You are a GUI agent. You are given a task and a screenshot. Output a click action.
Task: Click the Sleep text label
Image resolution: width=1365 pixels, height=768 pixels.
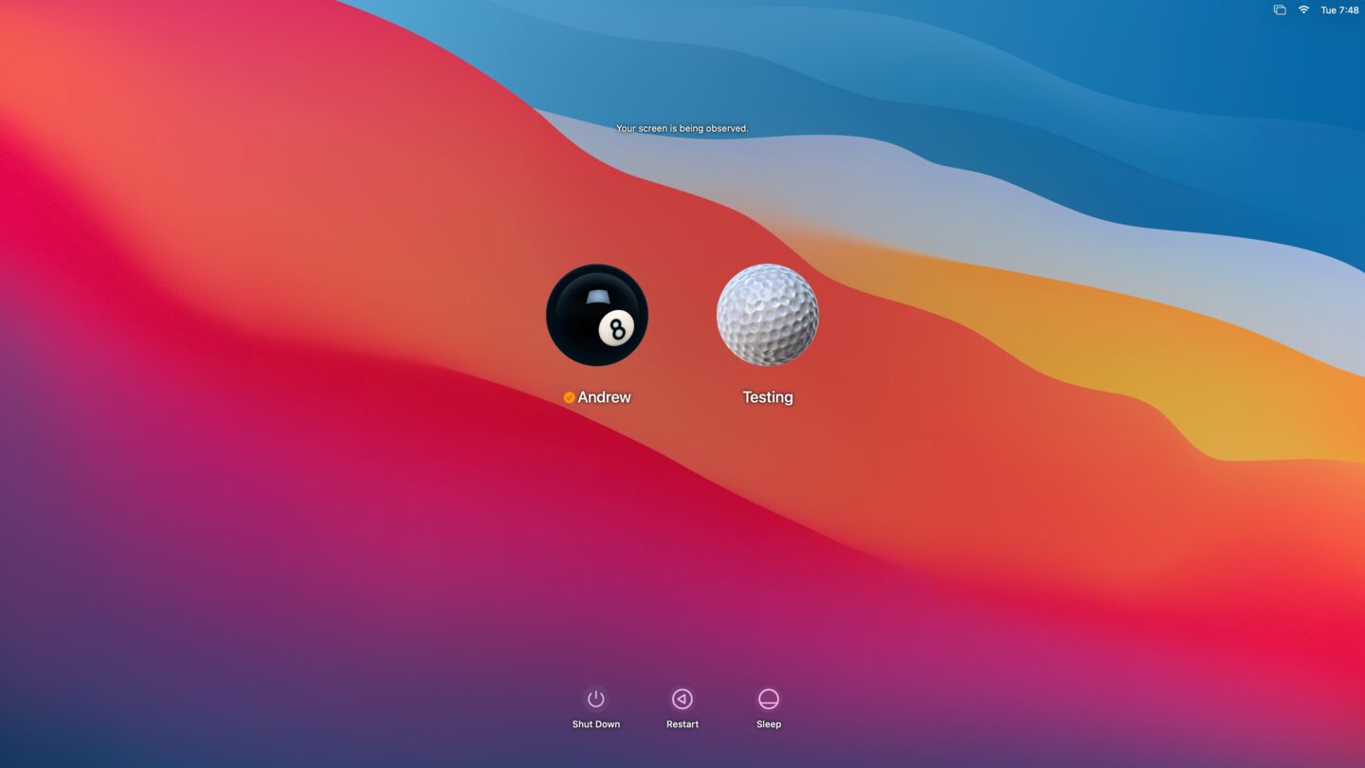pyautogui.click(x=768, y=723)
